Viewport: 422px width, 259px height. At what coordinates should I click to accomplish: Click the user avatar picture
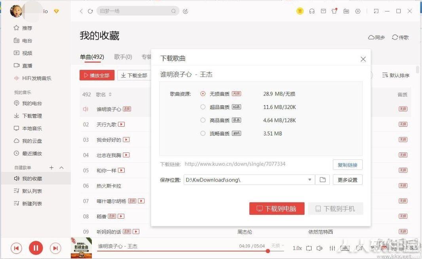(16, 11)
